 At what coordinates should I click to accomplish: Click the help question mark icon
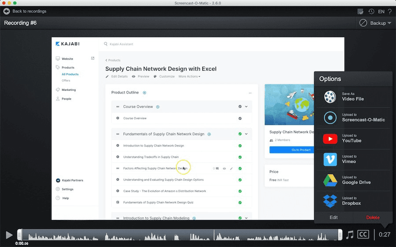389,11
